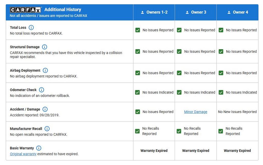Click the Odometer Check row title
Image resolution: width=263 pixels, height=165 pixels.
click(23, 90)
